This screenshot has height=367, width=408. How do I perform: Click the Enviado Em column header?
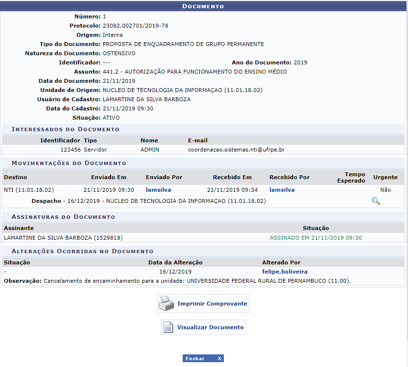(x=109, y=177)
